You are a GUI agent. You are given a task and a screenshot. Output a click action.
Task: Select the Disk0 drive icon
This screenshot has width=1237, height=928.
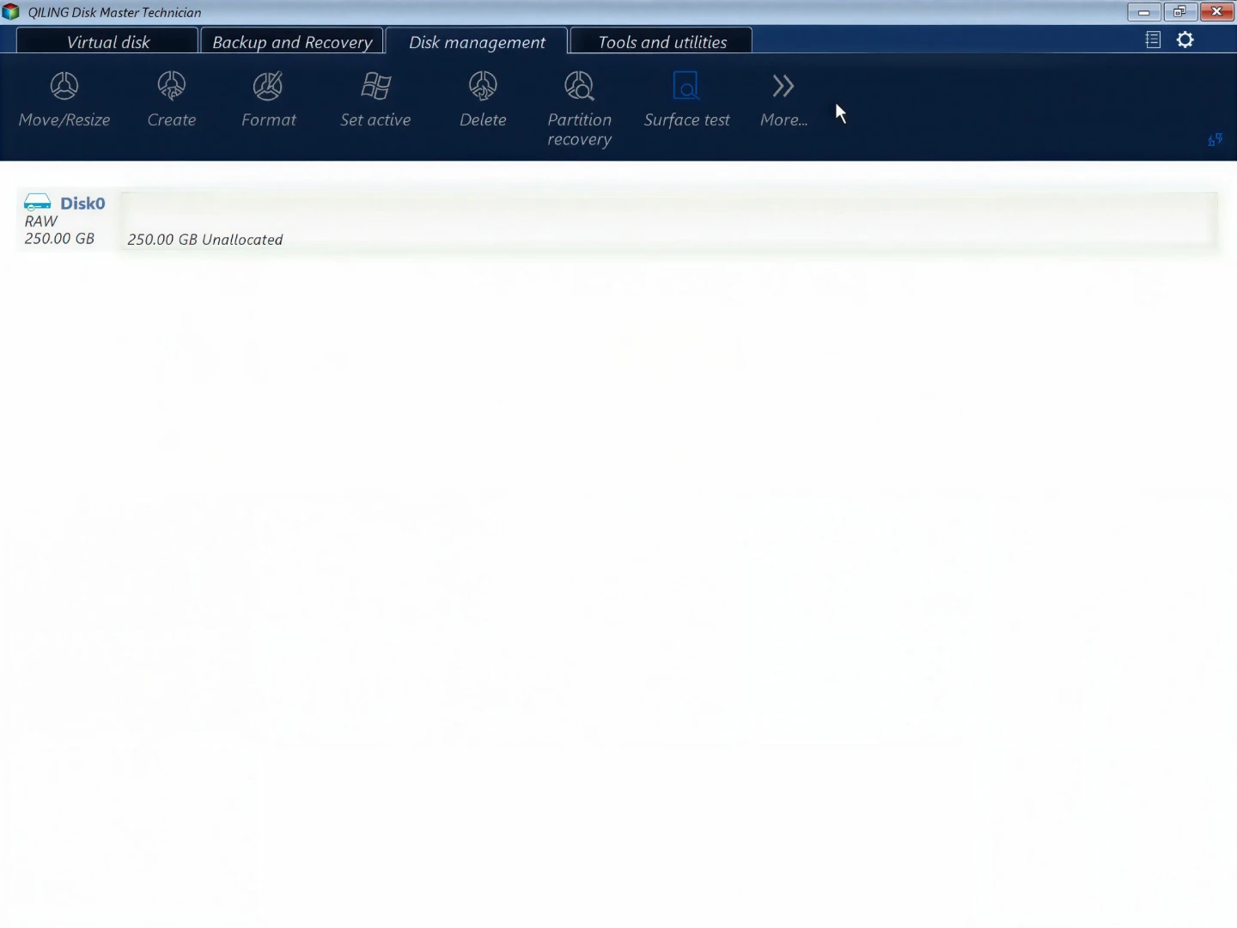(38, 202)
